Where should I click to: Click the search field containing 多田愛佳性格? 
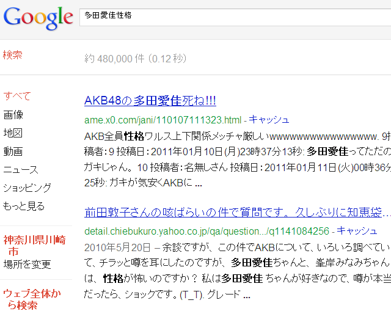coord(235,17)
